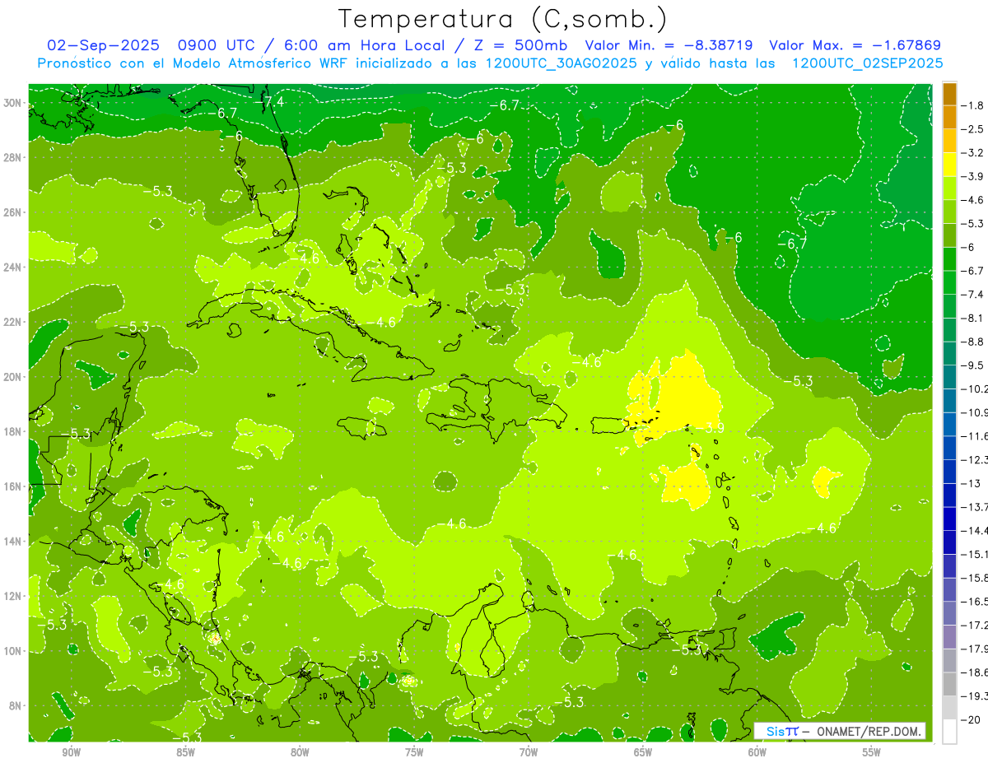Click the 14N latitude axis label

coord(12,542)
